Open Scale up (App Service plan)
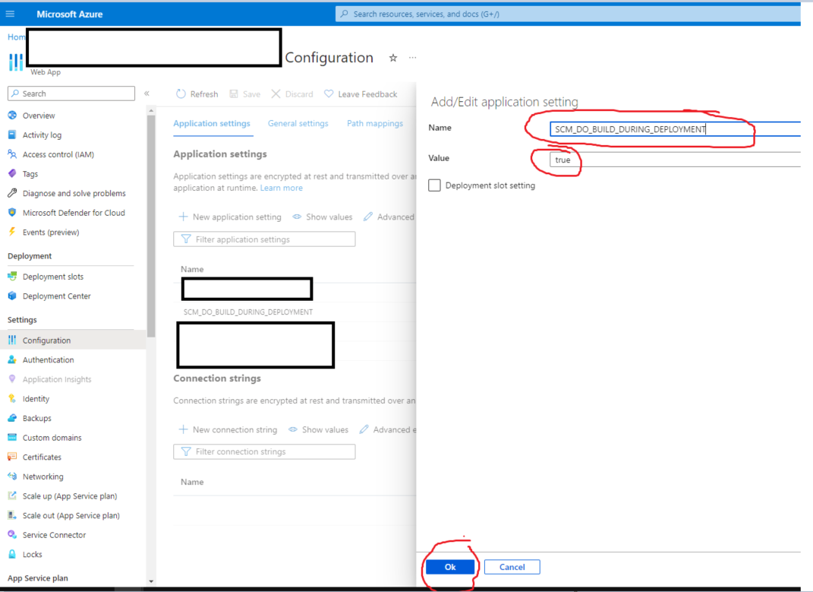This screenshot has width=813, height=592. (70, 496)
